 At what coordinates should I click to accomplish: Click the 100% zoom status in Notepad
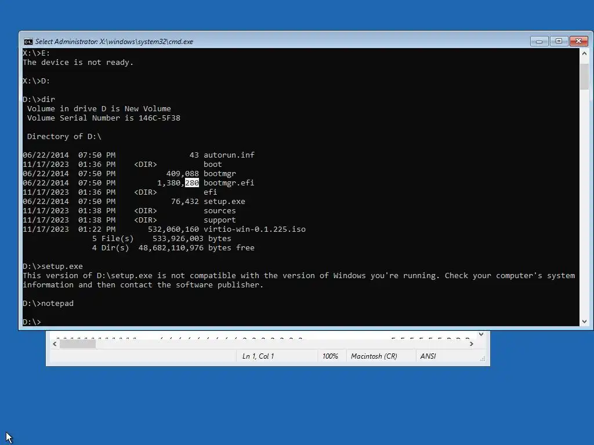pos(330,356)
